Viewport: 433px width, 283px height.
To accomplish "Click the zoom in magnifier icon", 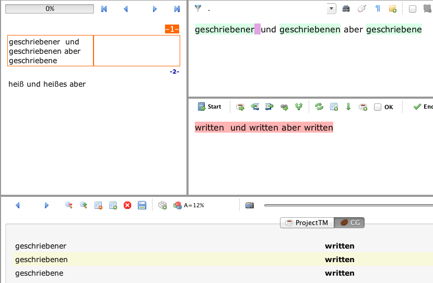I will [83, 205].
